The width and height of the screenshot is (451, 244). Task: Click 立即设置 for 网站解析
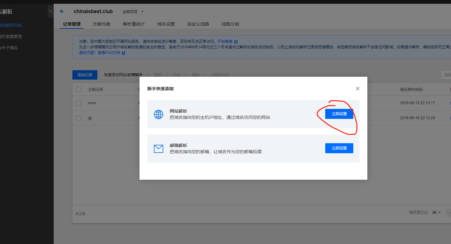tap(339, 114)
